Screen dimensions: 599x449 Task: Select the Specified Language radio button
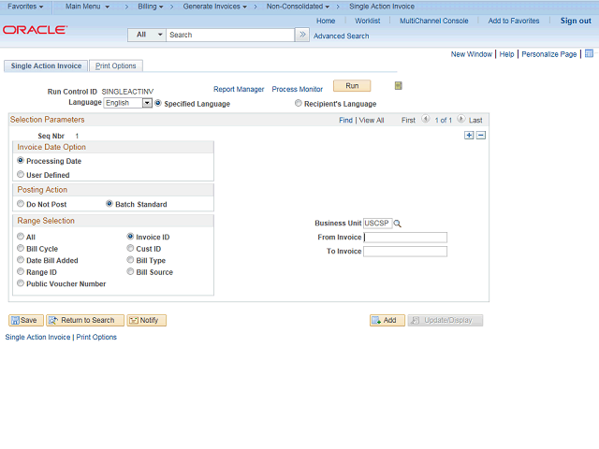158,103
